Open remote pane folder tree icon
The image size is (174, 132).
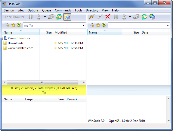click(92, 25)
